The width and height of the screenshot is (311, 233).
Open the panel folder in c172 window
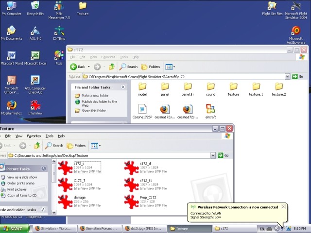click(x=165, y=89)
